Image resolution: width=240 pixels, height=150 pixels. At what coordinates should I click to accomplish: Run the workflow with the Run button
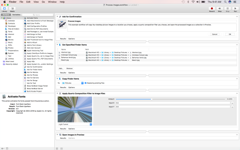[235, 8]
